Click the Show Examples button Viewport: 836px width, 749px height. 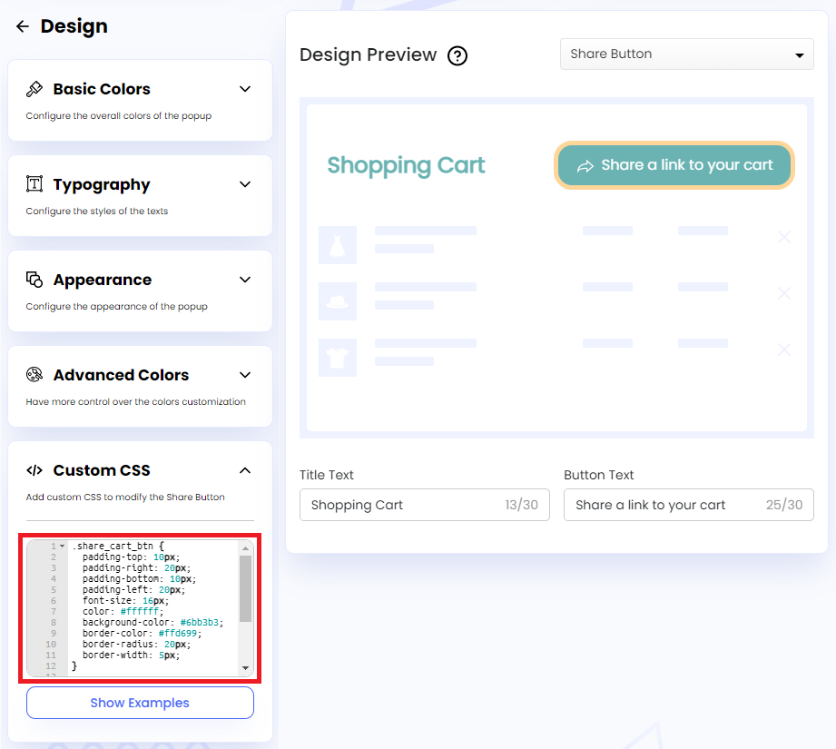pyautogui.click(x=140, y=703)
